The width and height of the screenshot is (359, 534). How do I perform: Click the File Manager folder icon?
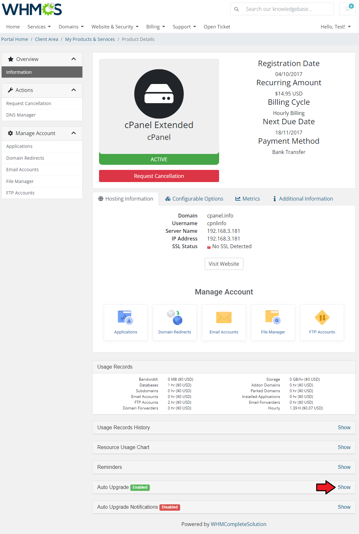coord(273,317)
